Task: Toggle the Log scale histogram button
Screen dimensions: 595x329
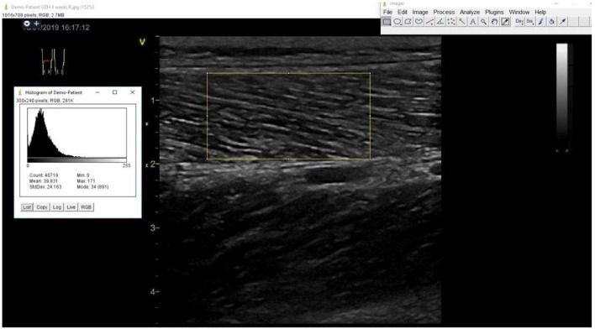Action: coord(57,207)
